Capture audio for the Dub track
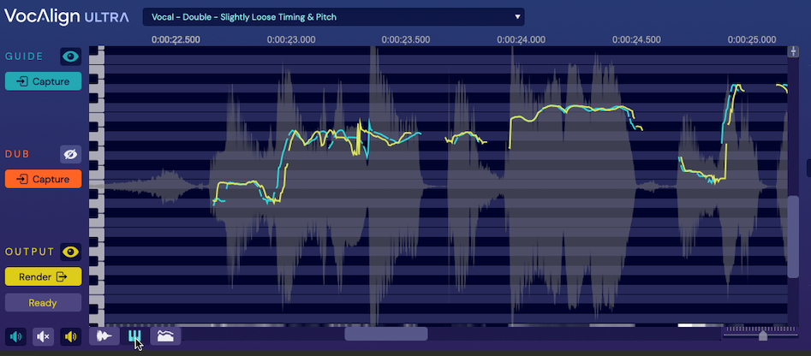Image resolution: width=811 pixels, height=356 pixels. click(43, 179)
